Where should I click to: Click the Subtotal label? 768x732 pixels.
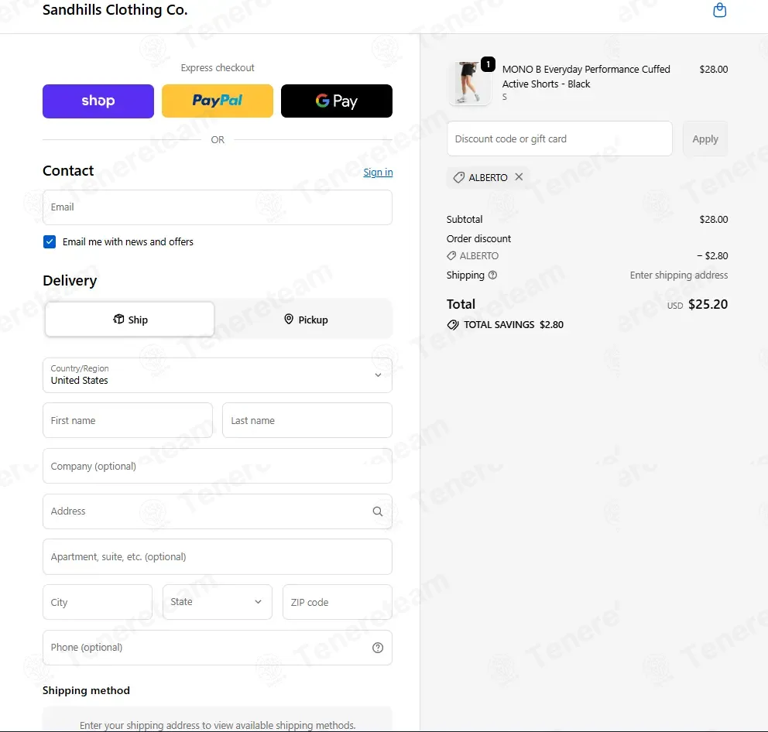click(x=465, y=219)
